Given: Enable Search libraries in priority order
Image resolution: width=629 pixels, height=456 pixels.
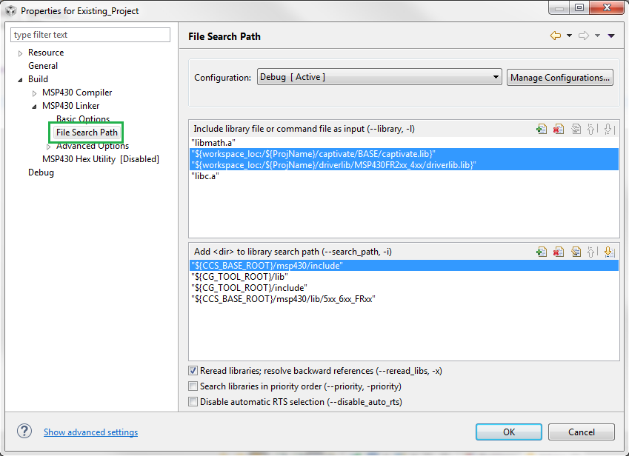Looking at the screenshot, I should pos(193,386).
